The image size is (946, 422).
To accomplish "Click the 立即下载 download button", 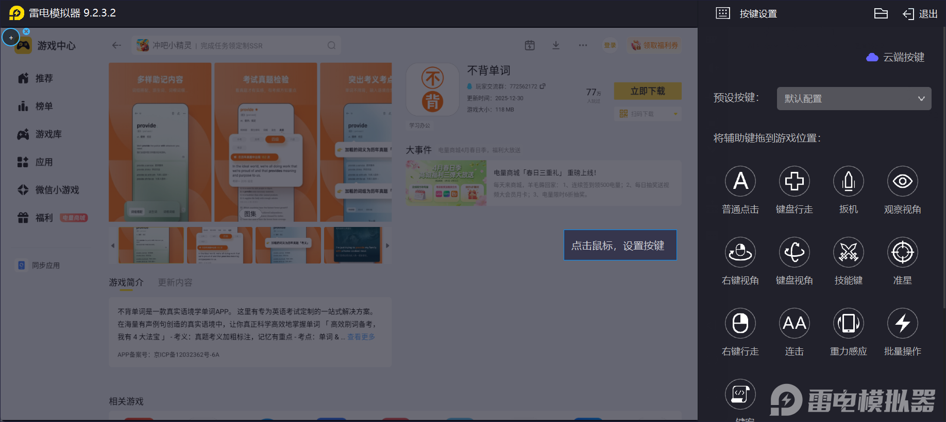I will [x=648, y=91].
